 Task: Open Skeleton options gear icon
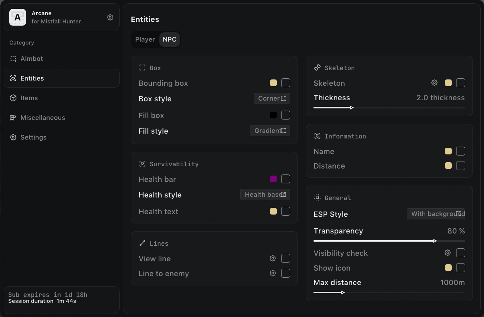pos(434,83)
